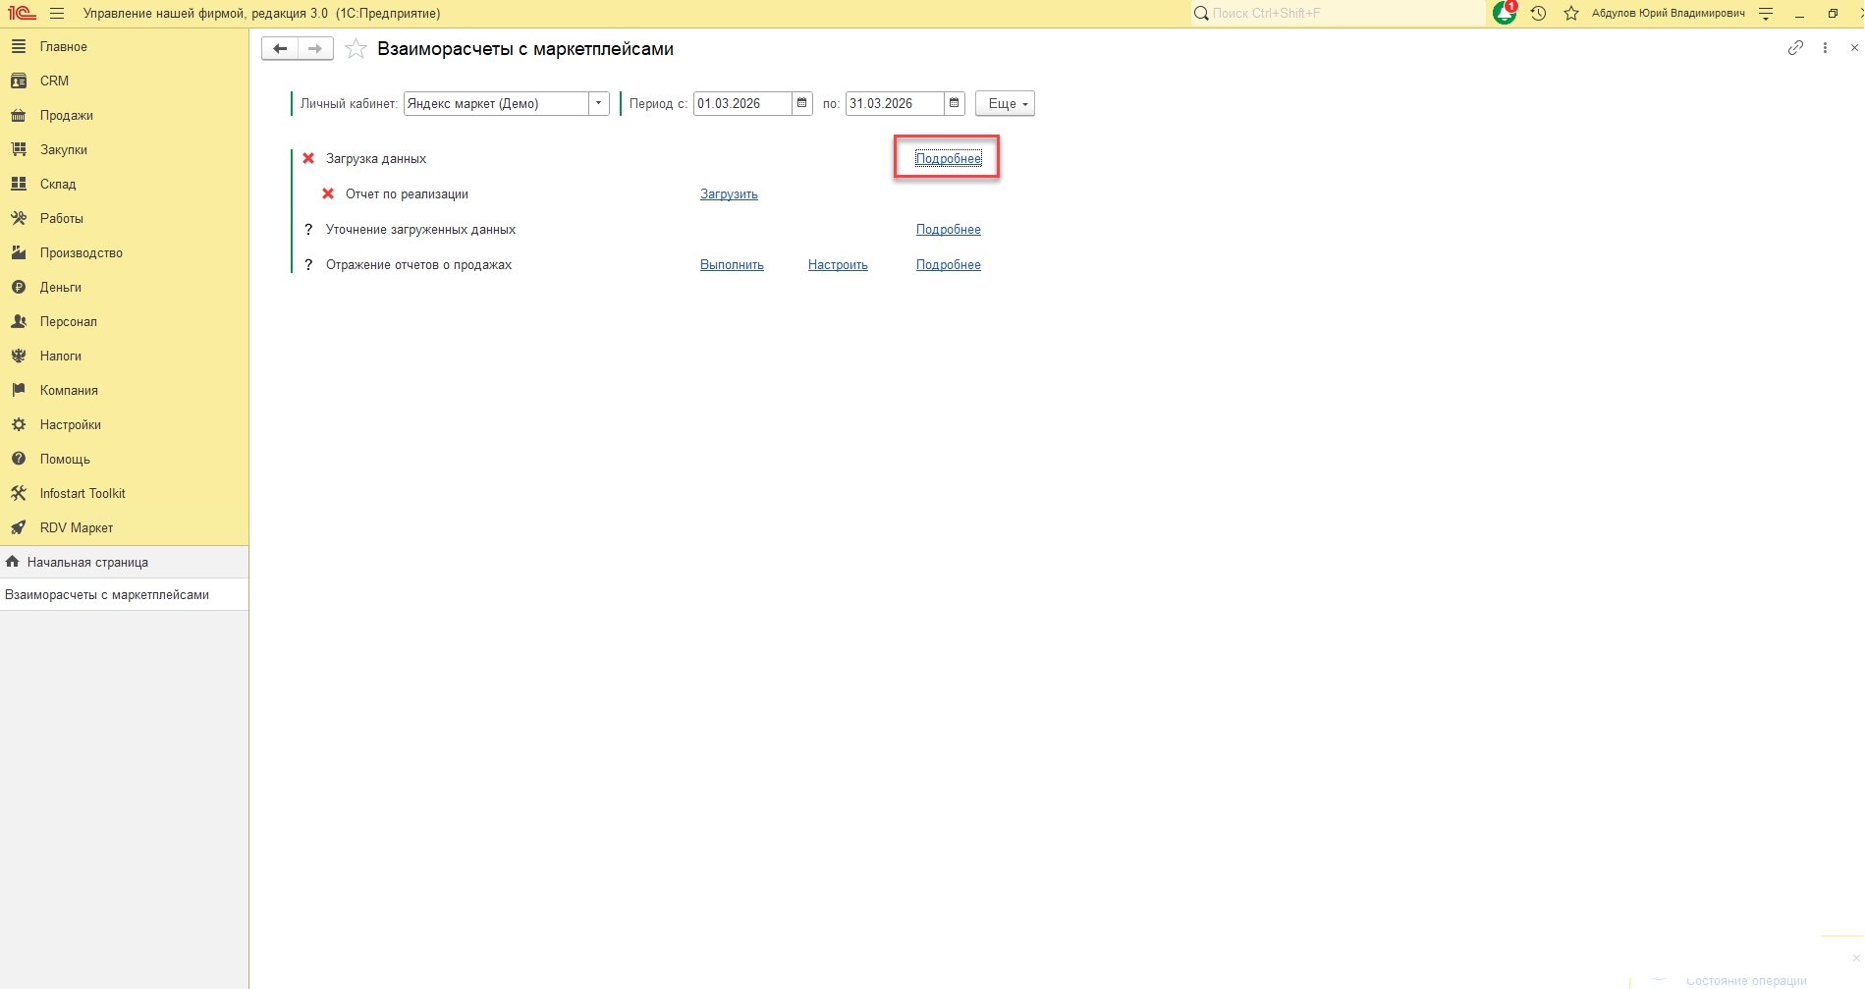The width and height of the screenshot is (1865, 989).
Task: Click the RDV Маркет rocket icon
Action: click(19, 527)
